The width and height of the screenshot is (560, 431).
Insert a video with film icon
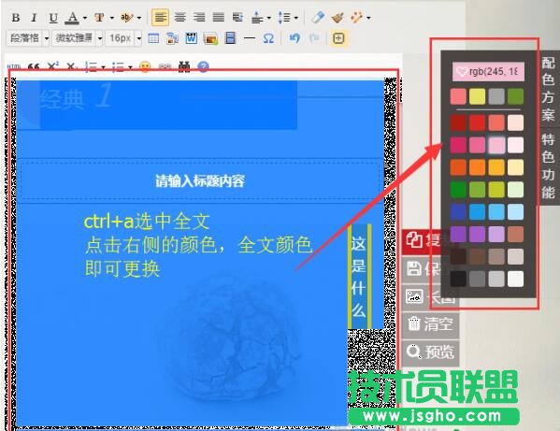point(230,38)
